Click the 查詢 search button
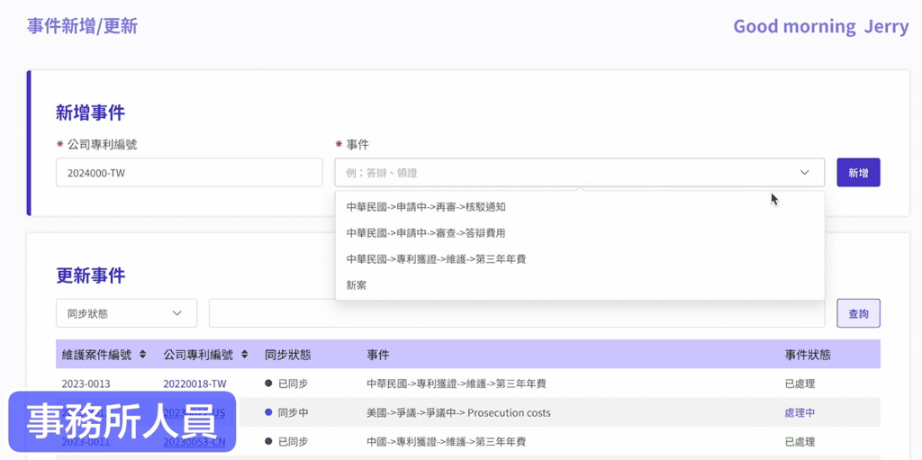922x460 pixels. coord(858,313)
